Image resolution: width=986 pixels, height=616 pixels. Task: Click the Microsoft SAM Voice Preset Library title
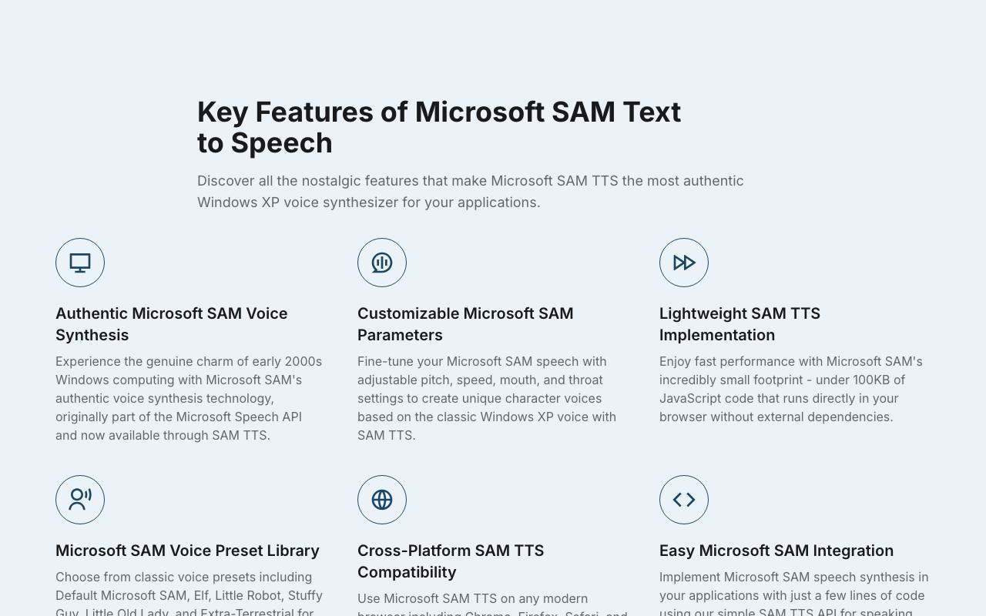tap(187, 551)
